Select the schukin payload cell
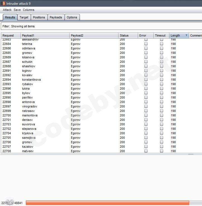The width and height of the screenshot is (202, 206). [x=27, y=62]
